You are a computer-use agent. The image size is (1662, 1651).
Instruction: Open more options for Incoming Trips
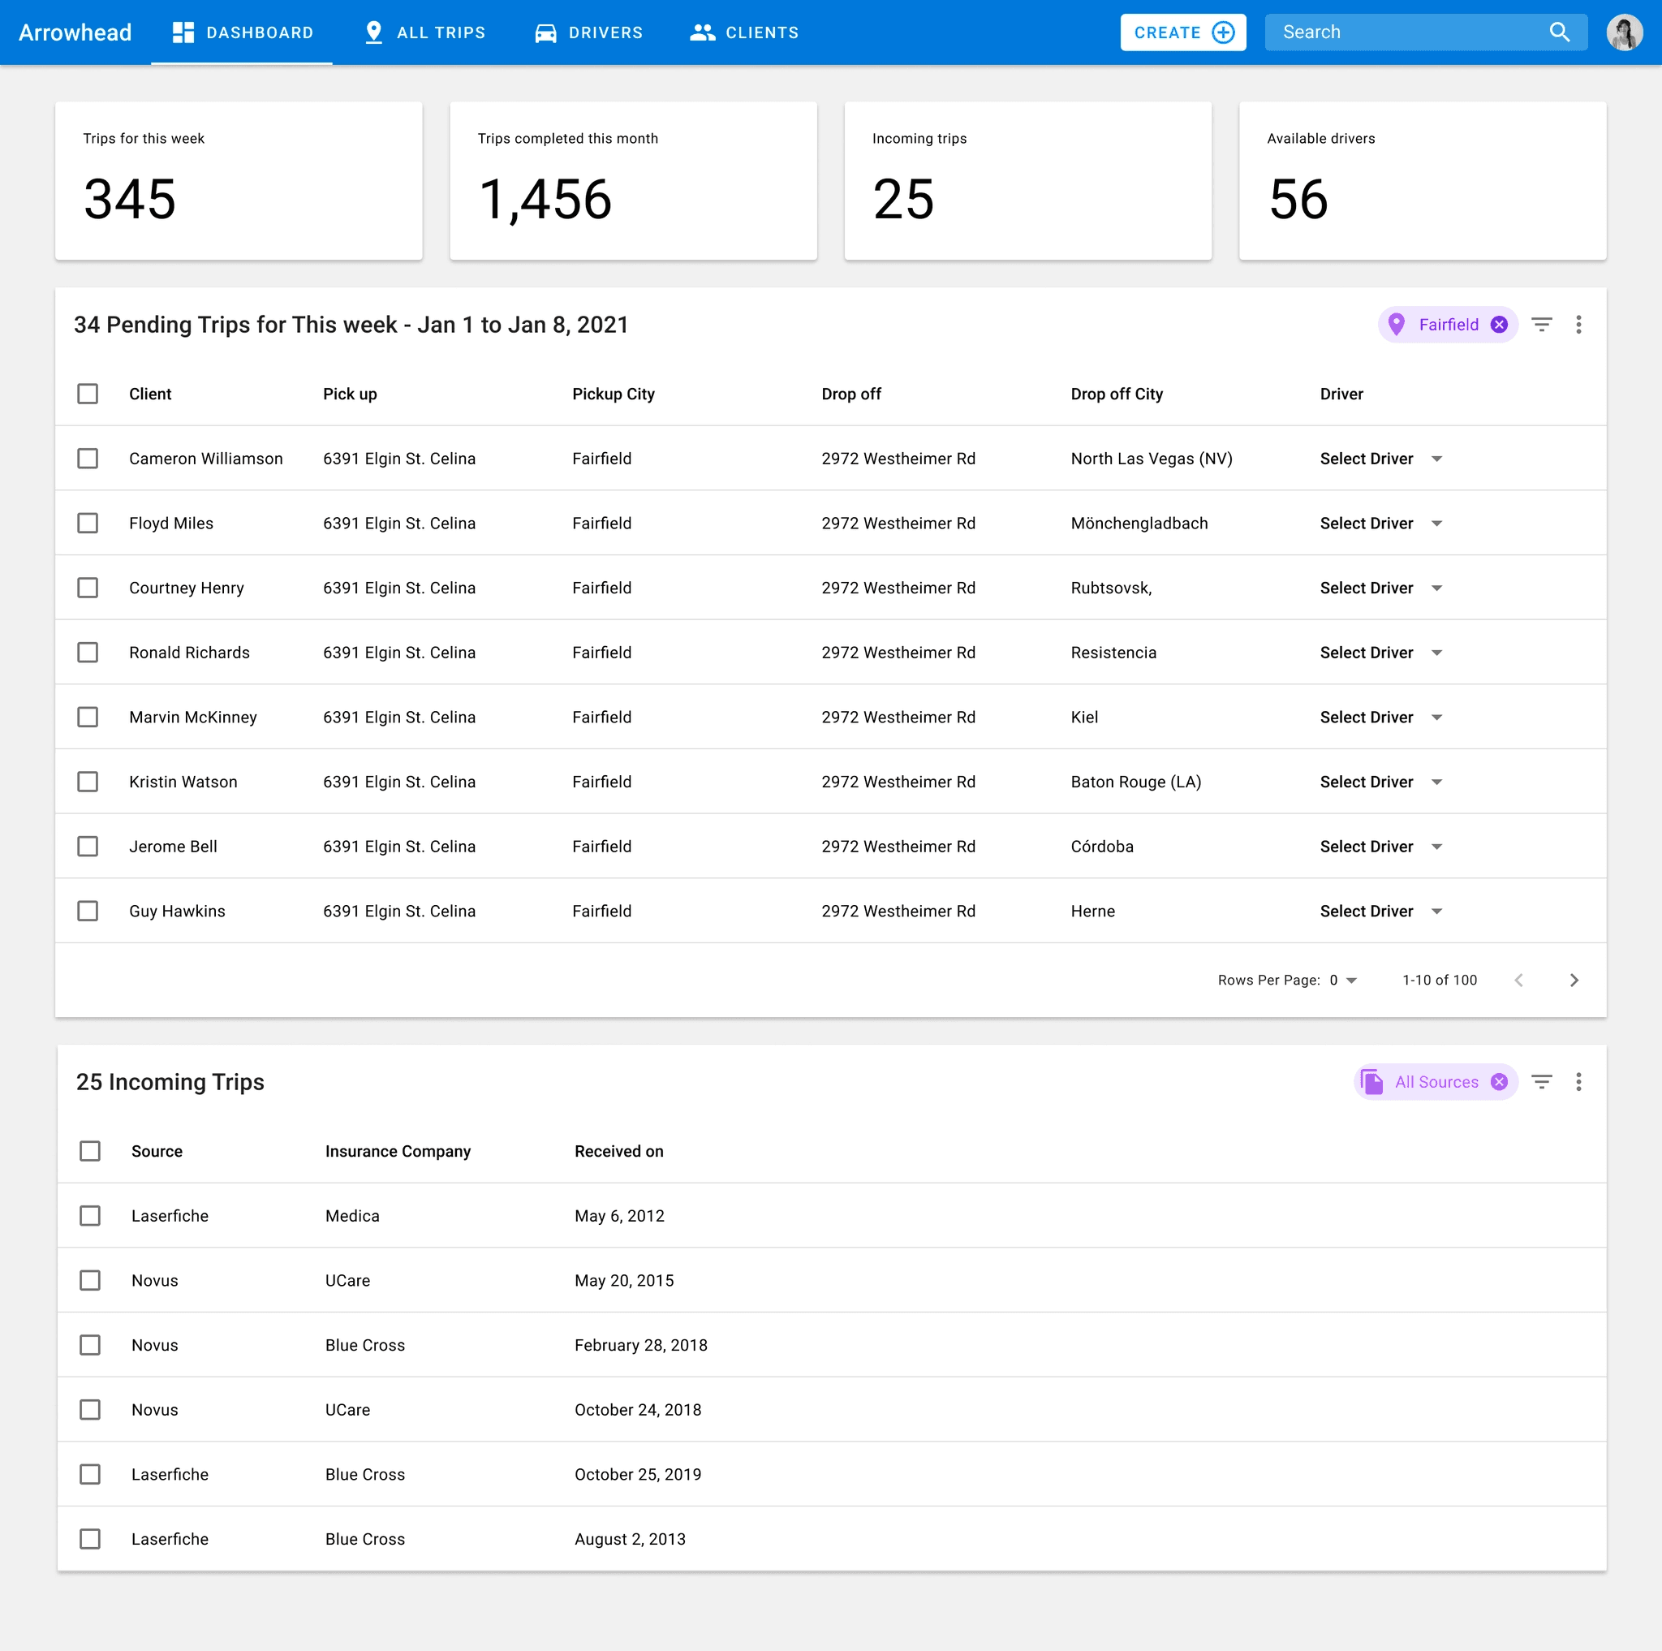point(1578,1081)
